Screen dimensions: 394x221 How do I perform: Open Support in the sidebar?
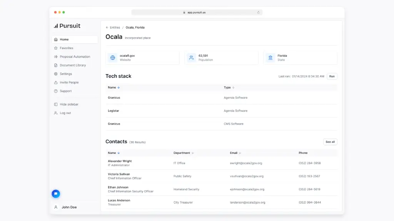pos(75,91)
